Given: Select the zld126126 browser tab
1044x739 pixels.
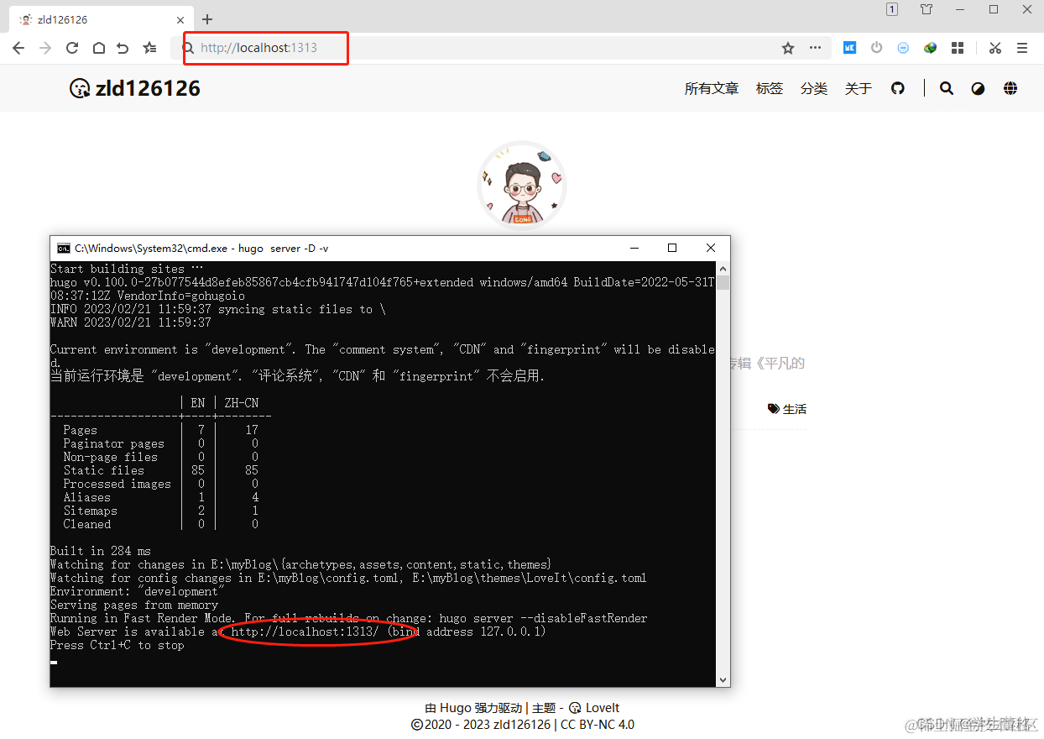Looking at the screenshot, I should 101,18.
